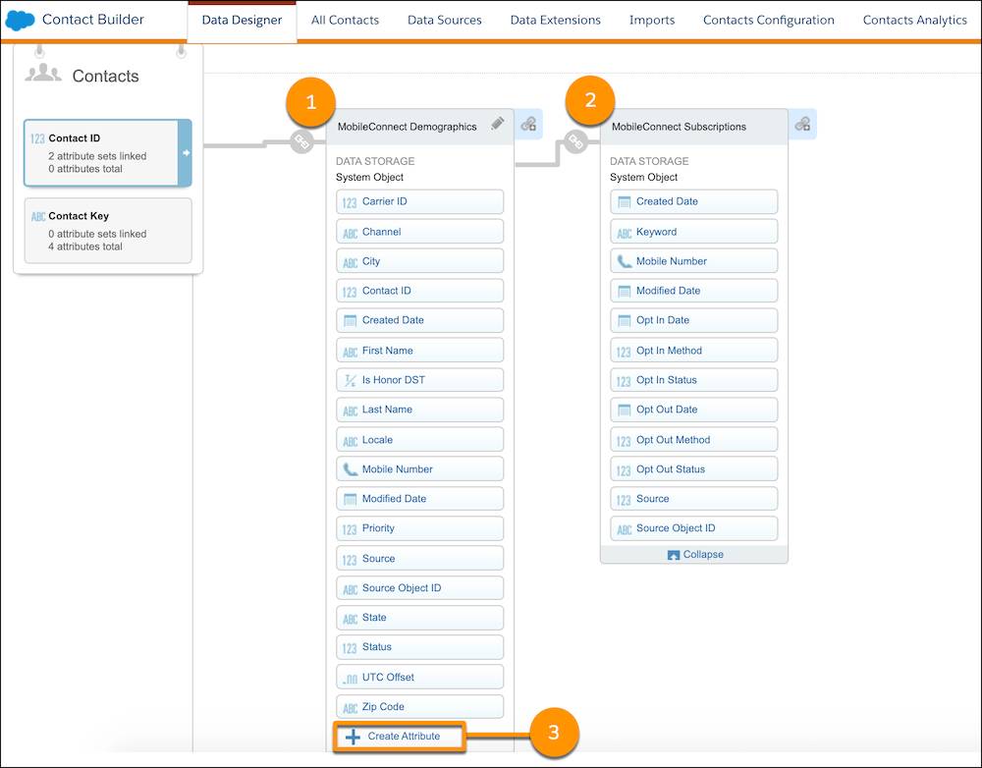Click the Salesforce cloud logo
Image resolution: width=982 pixels, height=768 pixels.
click(20, 20)
